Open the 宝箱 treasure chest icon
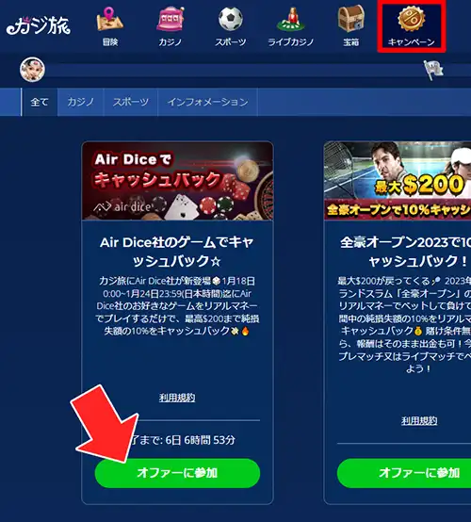The image size is (471, 522). 350,18
